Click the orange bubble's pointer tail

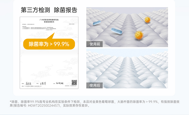click(51, 36)
